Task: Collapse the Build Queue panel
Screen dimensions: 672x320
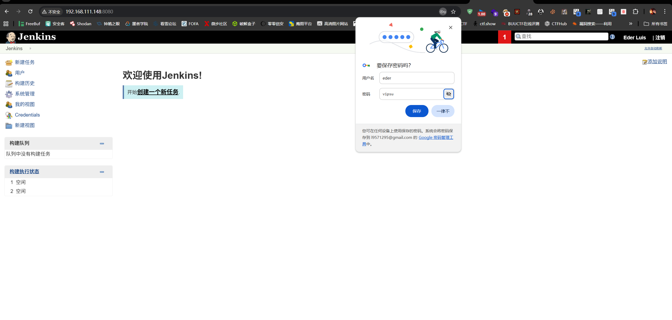Action: coord(102,144)
